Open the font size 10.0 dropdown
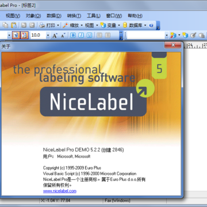The image size is (207, 207). (48, 35)
